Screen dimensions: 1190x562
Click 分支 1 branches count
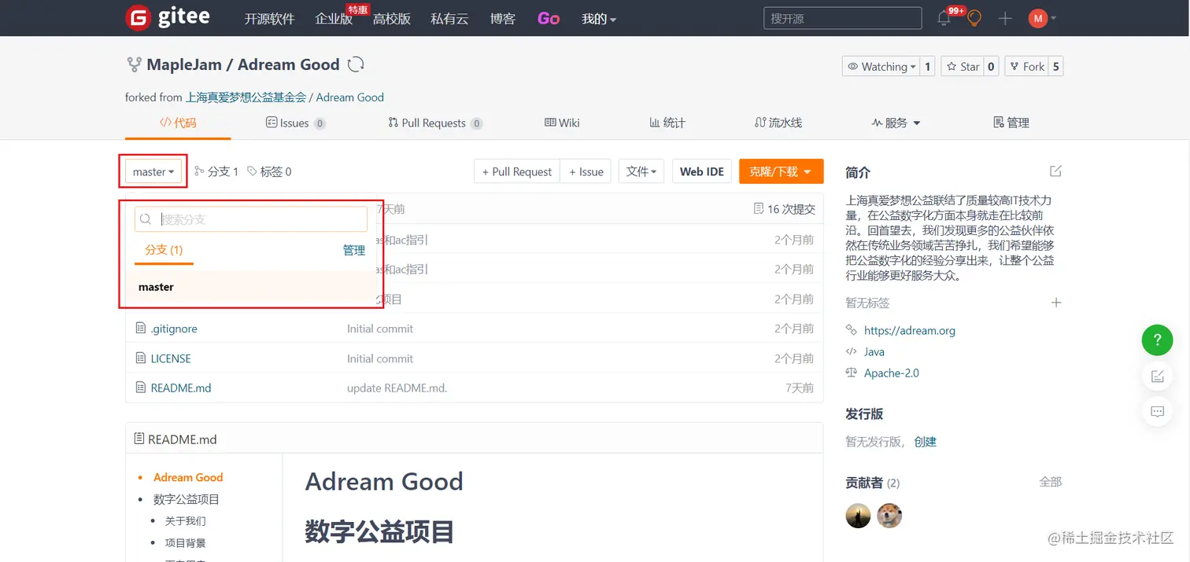pyautogui.click(x=216, y=171)
